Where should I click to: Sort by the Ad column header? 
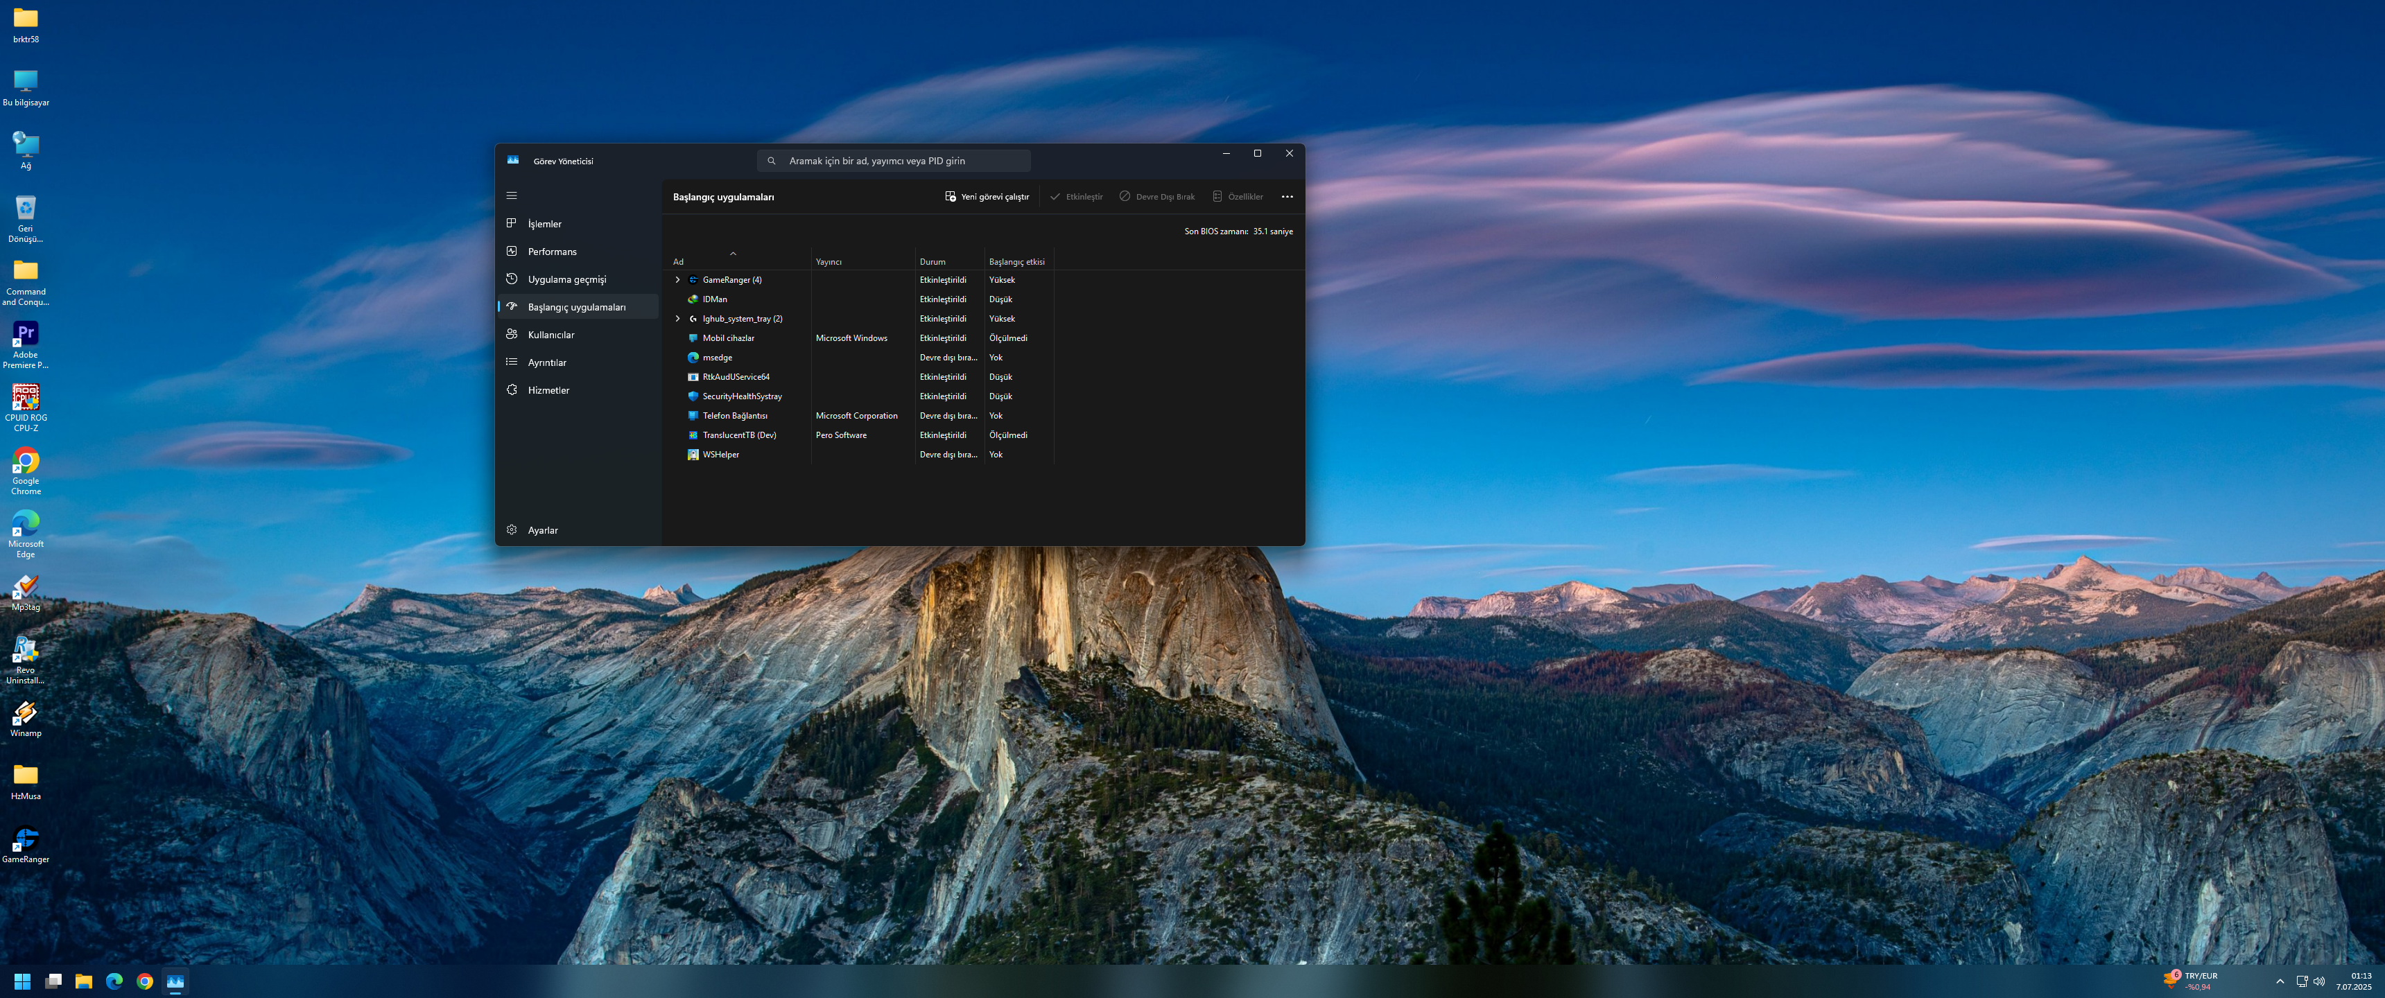coord(679,262)
